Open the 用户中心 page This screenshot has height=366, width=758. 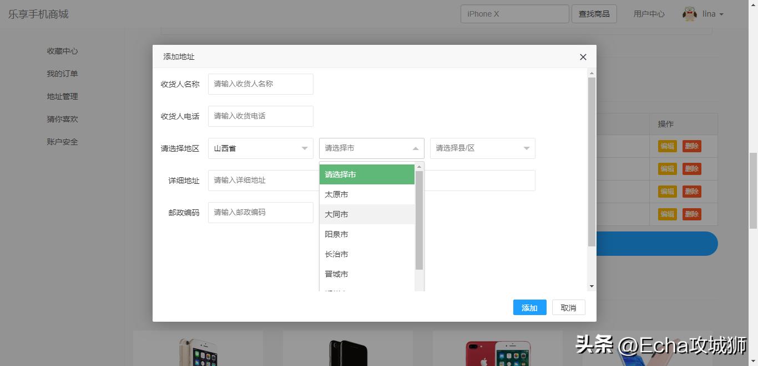coord(649,14)
